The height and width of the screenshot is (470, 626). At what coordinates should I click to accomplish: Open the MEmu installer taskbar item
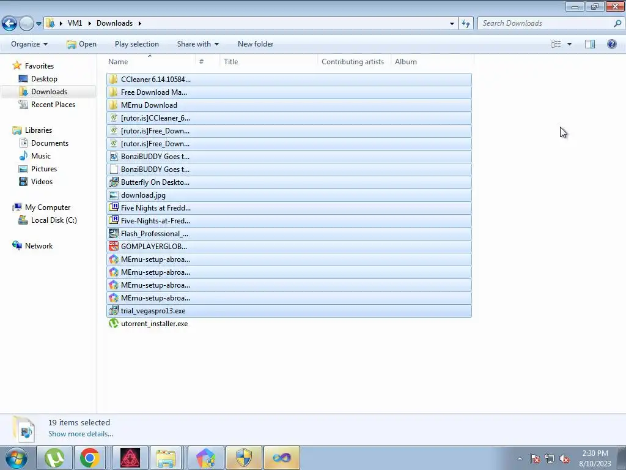pos(205,458)
